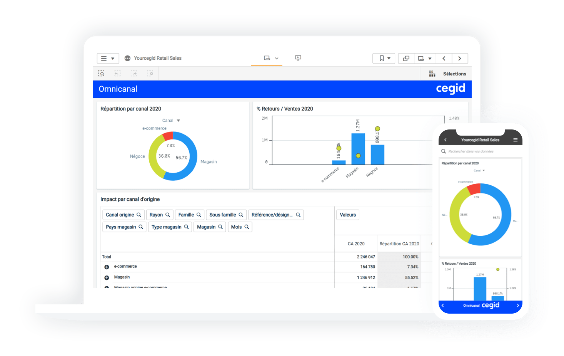
Task: Expand the Canal dropdown in donut chart
Action: [x=171, y=121]
